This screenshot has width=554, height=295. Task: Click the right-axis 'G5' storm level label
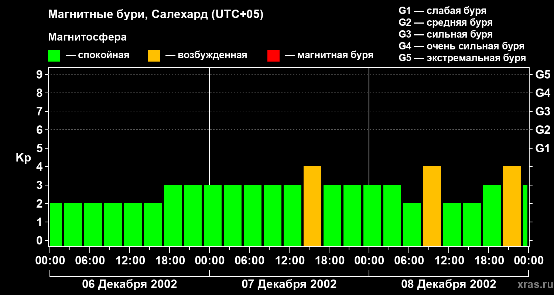(543, 74)
